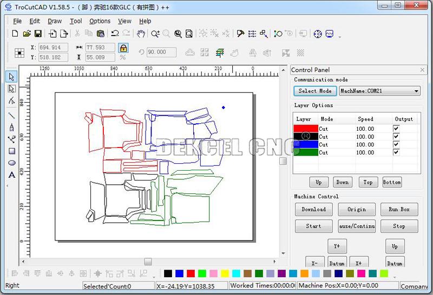The width and height of the screenshot is (433, 295).
Task: Click the reference point grid icon
Action: pyautogui.click(x=19, y=52)
